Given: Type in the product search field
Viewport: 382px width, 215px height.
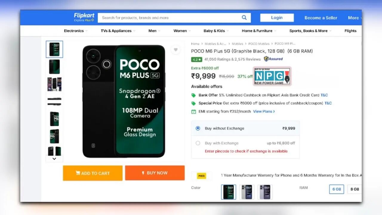Looking at the screenshot, I should pyautogui.click(x=170, y=18).
